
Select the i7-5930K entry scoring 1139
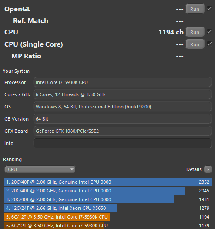pos(108,226)
